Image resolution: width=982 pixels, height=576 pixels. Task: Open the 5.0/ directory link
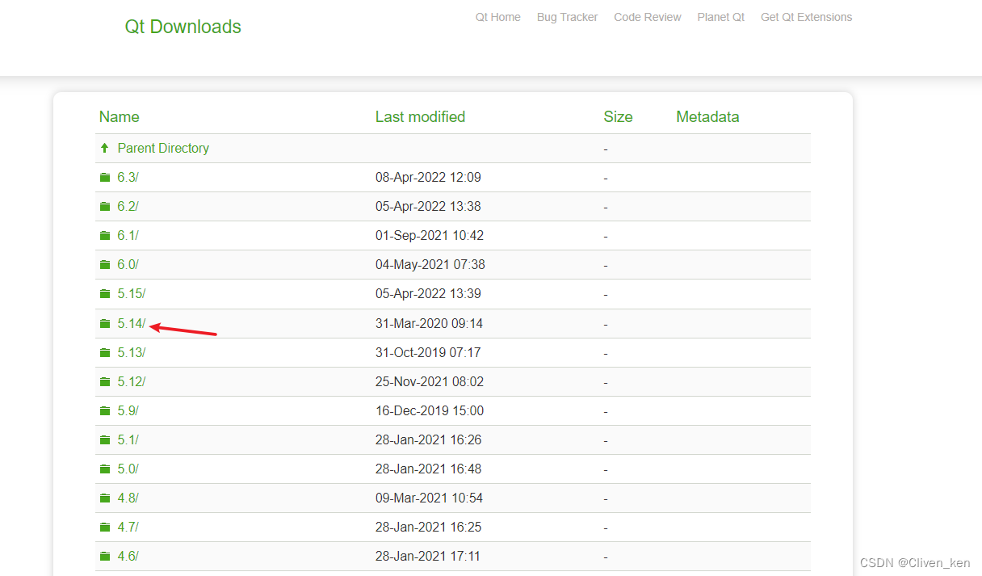[128, 469]
